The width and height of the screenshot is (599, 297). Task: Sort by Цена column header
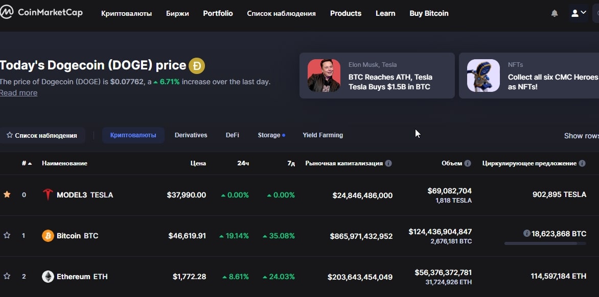click(198, 163)
